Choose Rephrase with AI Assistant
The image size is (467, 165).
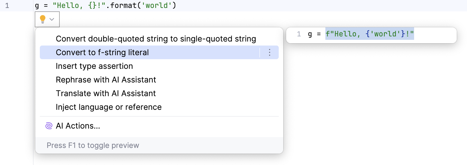click(x=106, y=80)
